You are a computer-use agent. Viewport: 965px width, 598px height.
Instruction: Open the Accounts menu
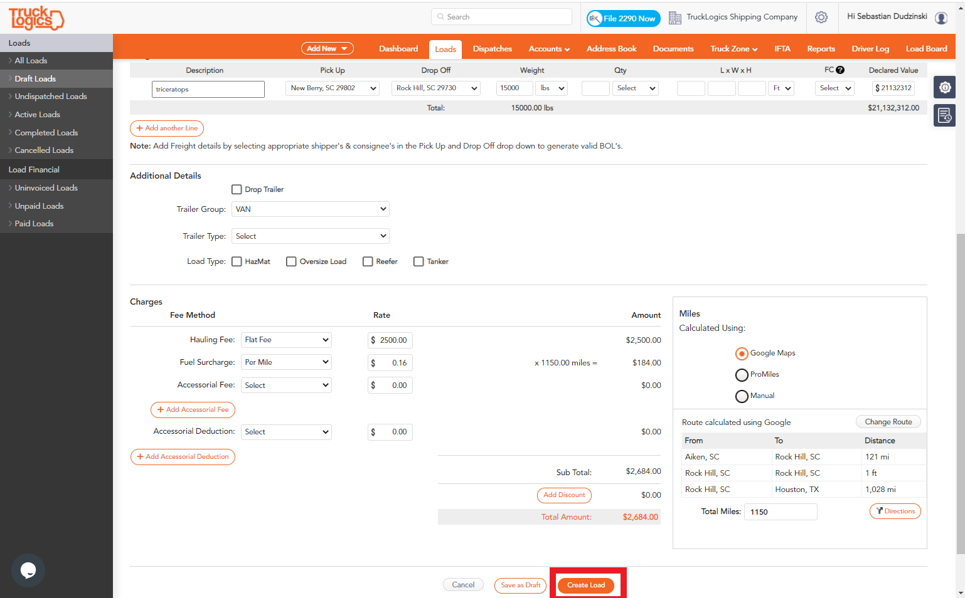549,49
